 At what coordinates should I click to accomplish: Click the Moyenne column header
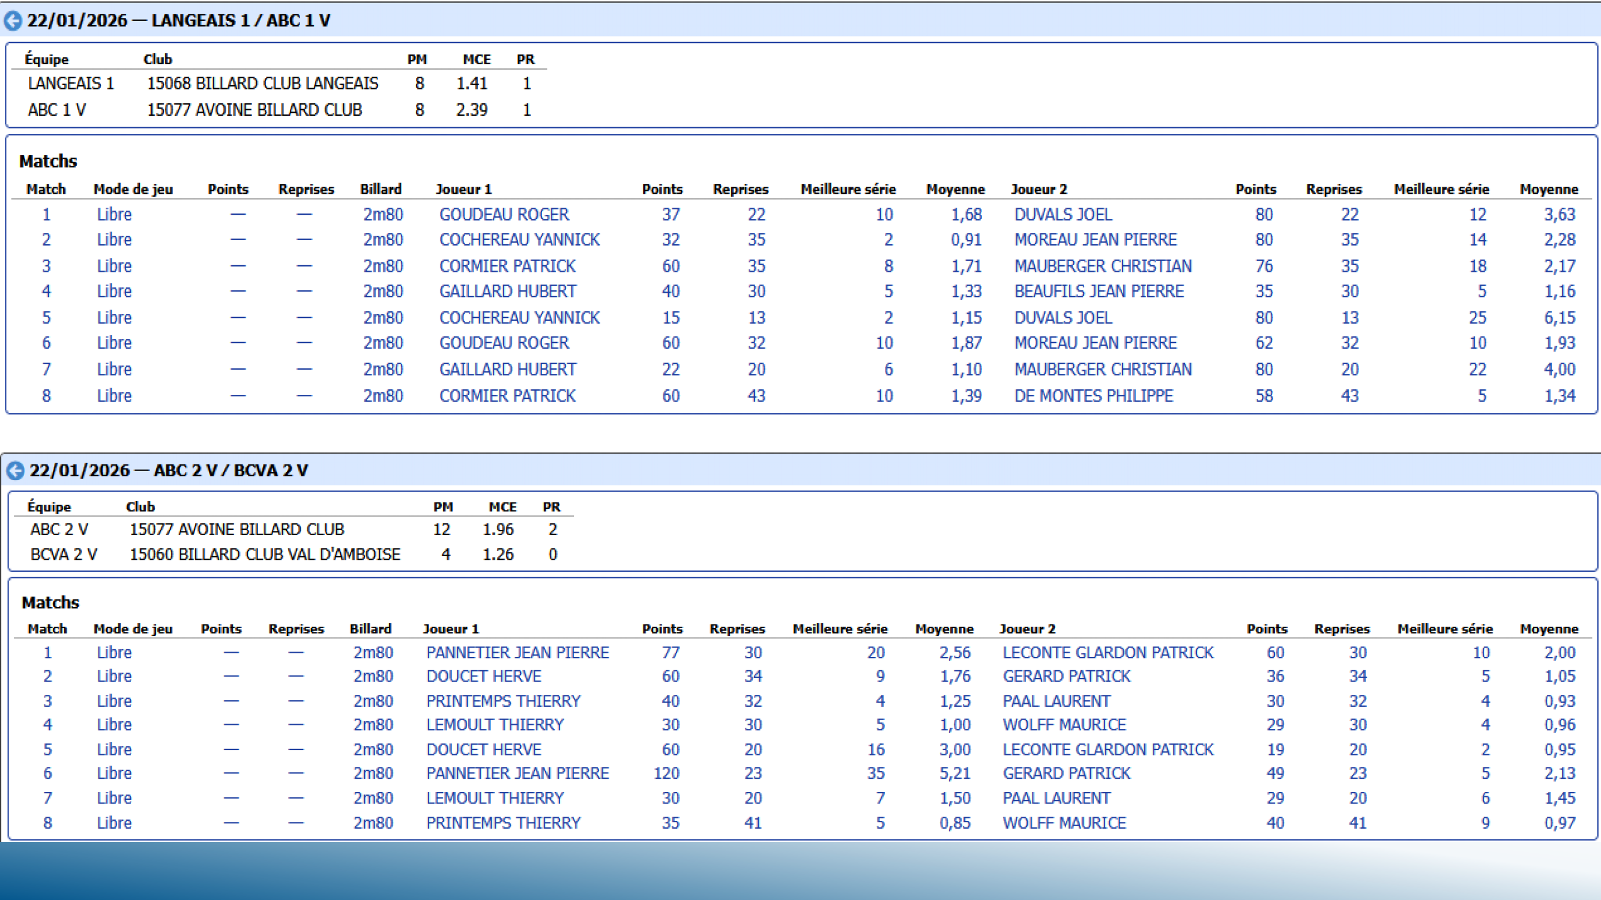tap(955, 190)
